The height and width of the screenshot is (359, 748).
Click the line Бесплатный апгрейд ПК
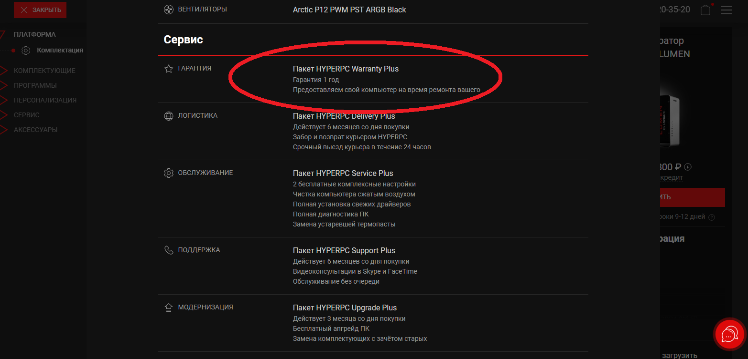[331, 328]
